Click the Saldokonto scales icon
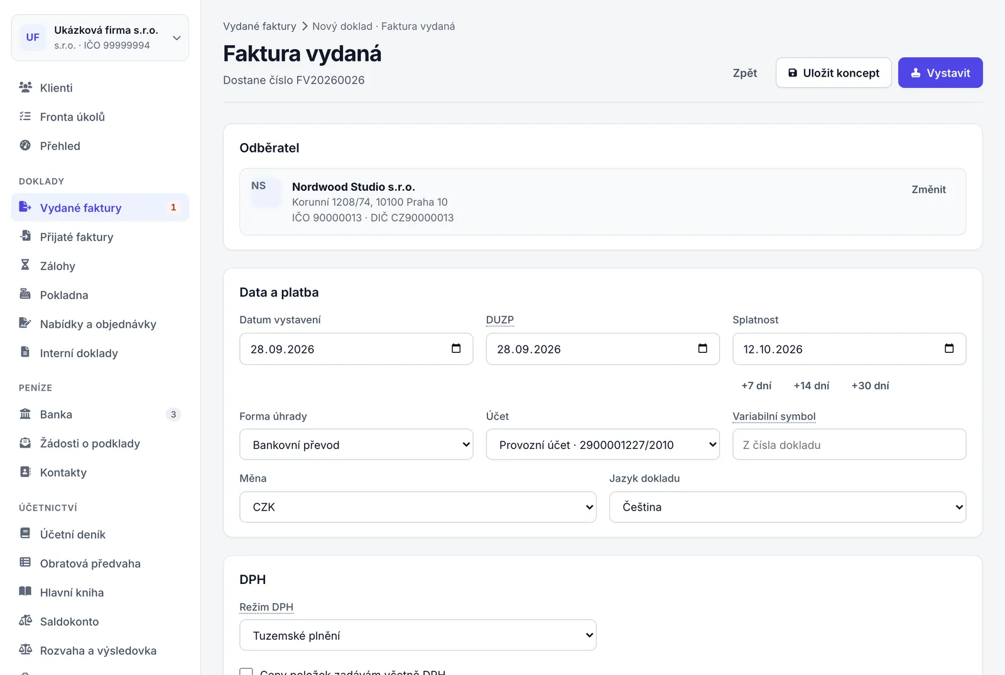The width and height of the screenshot is (1005, 675). click(25, 620)
